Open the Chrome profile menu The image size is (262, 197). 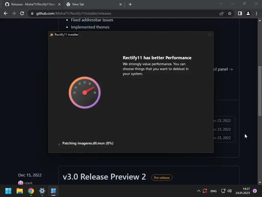pyautogui.click(x=248, y=13)
